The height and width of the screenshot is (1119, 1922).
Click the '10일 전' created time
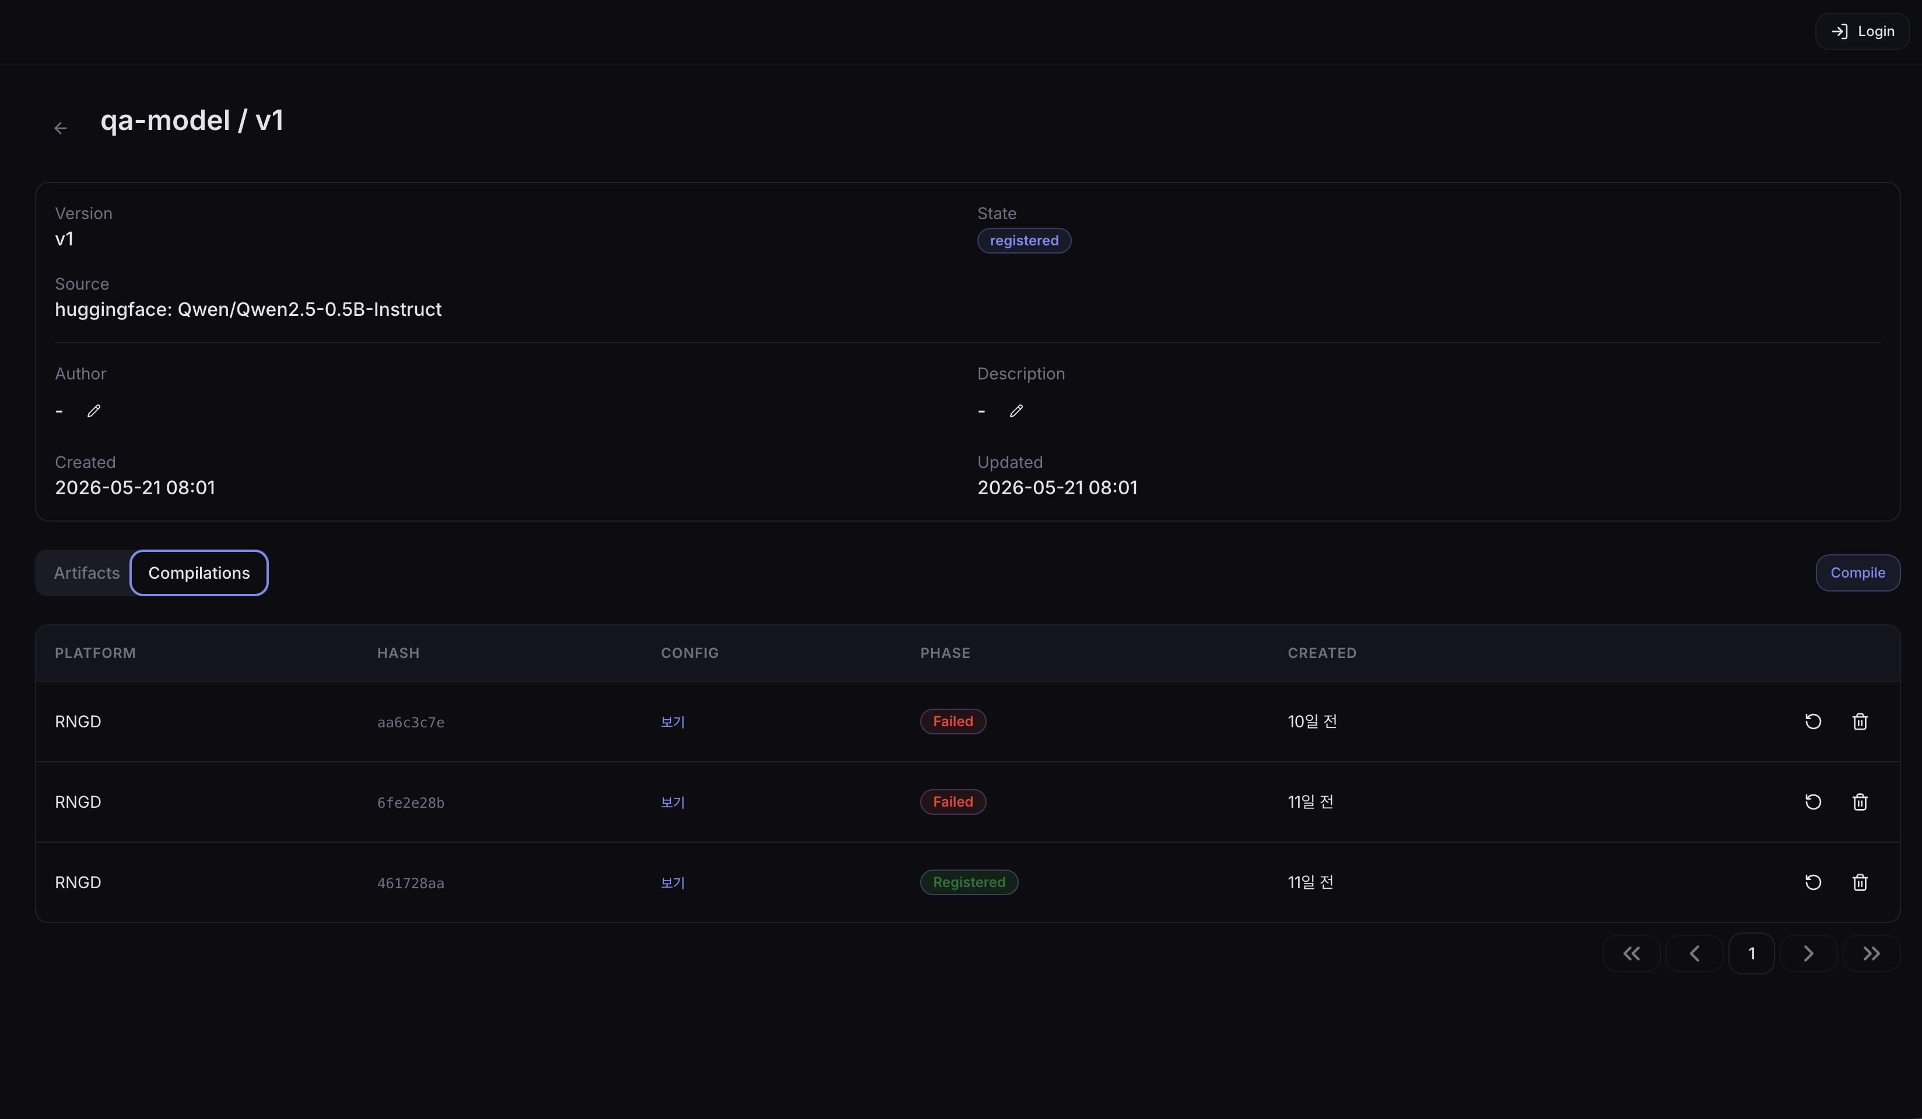1312,721
